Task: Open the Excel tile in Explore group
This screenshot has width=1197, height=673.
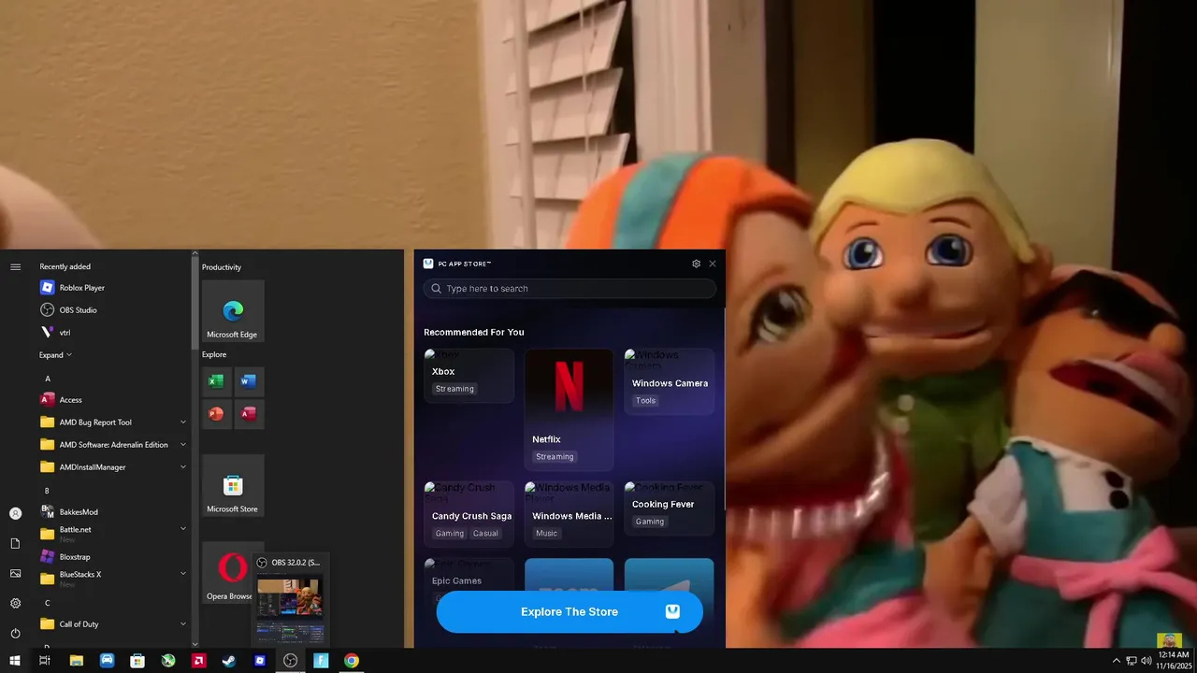Action: 216,381
